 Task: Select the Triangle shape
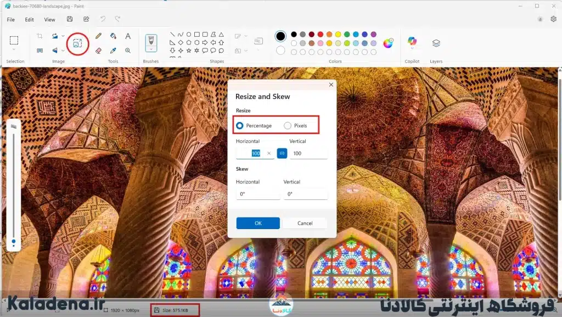tap(221, 35)
